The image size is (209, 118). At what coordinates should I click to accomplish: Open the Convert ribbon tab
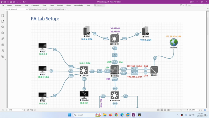pos(18,5)
